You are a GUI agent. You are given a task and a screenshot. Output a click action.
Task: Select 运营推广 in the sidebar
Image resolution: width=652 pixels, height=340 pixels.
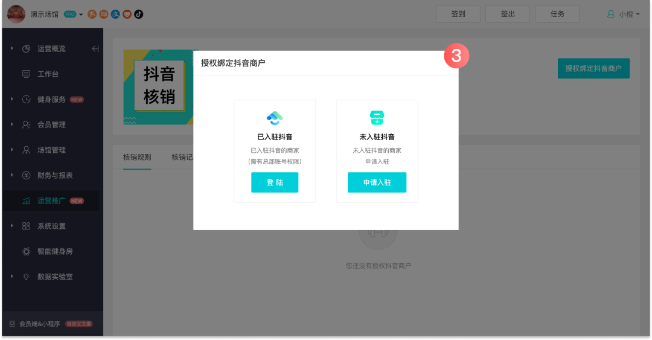(53, 200)
